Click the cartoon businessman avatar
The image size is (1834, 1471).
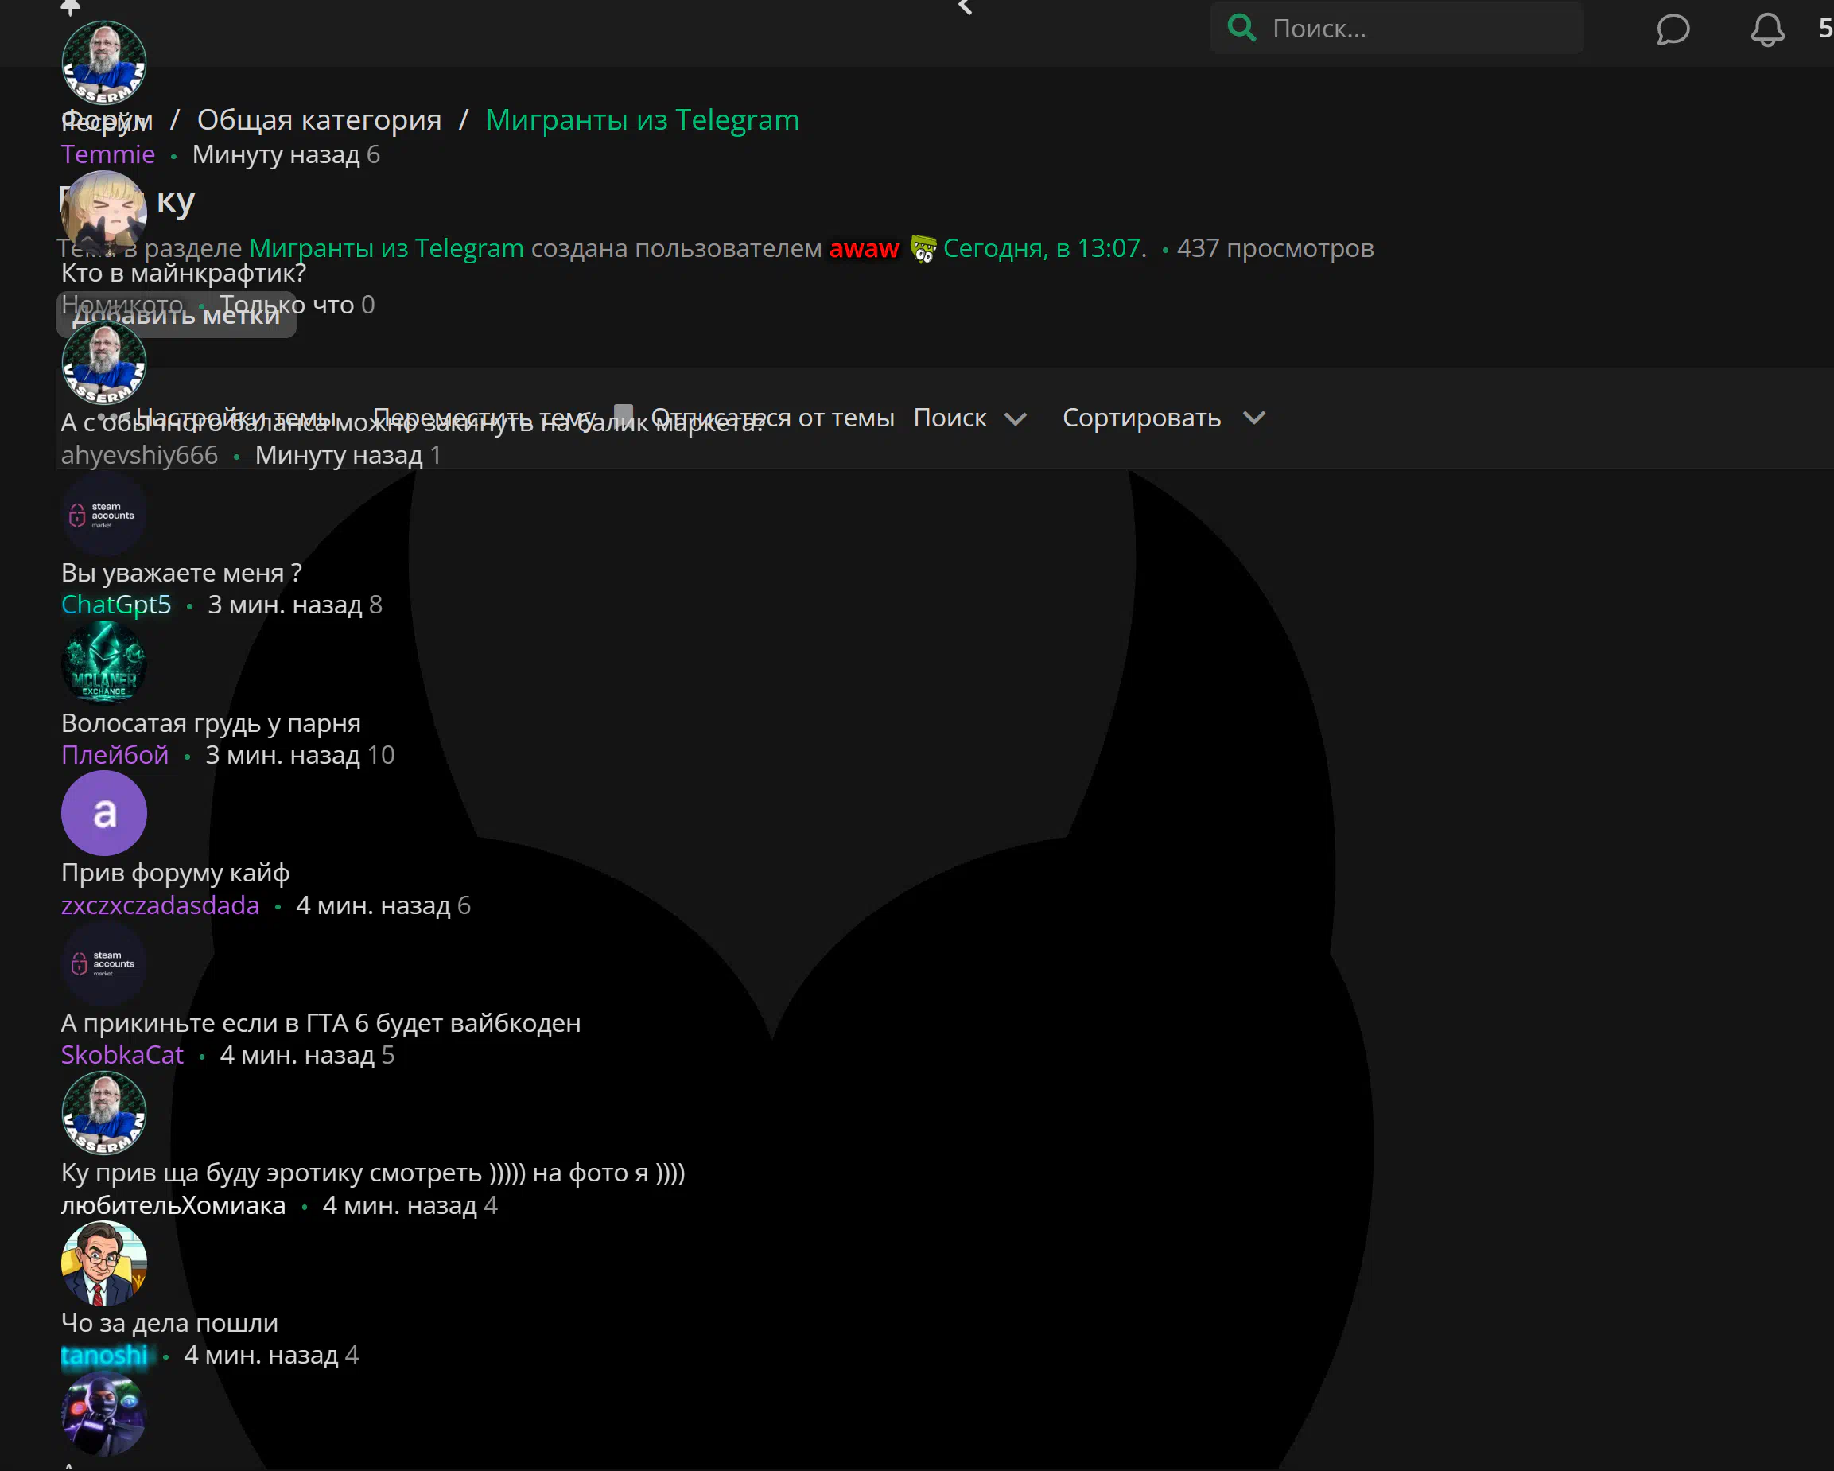coord(103,1263)
